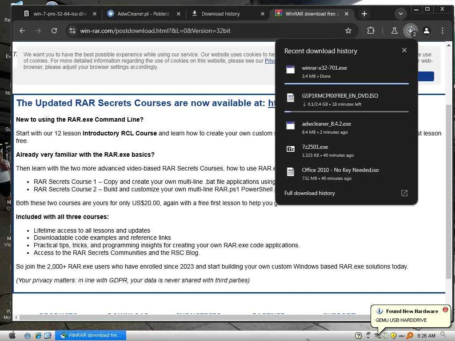Switch to AdwCleaner.pl tab
455x341 pixels.
tap(144, 14)
